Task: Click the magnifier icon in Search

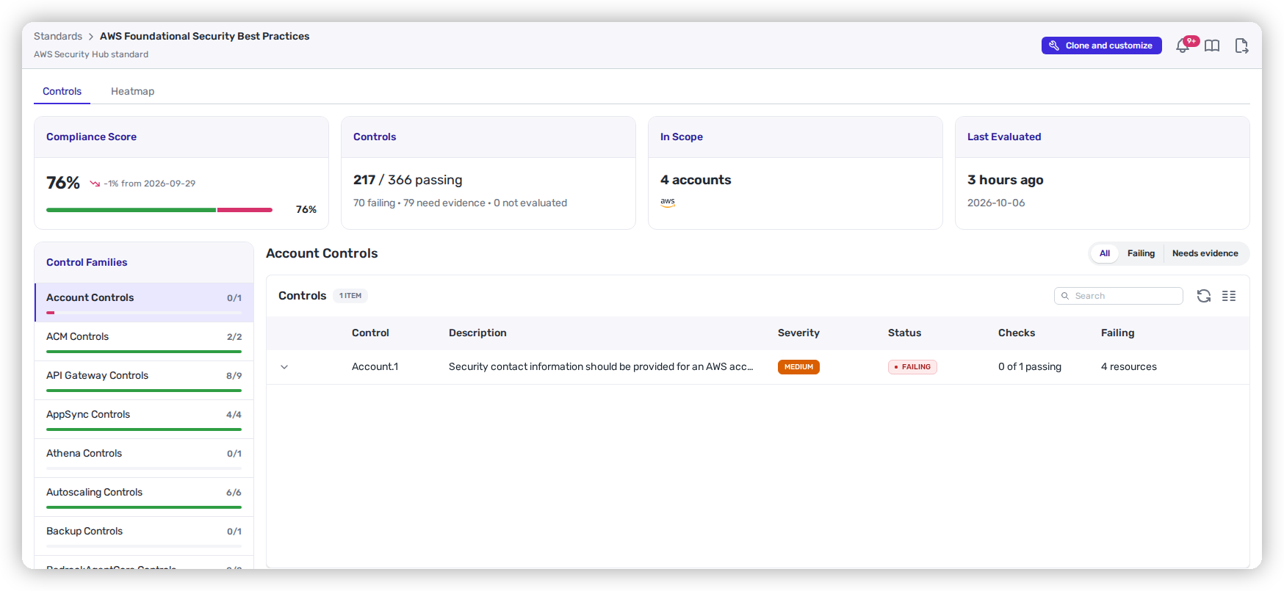Action: click(x=1065, y=296)
